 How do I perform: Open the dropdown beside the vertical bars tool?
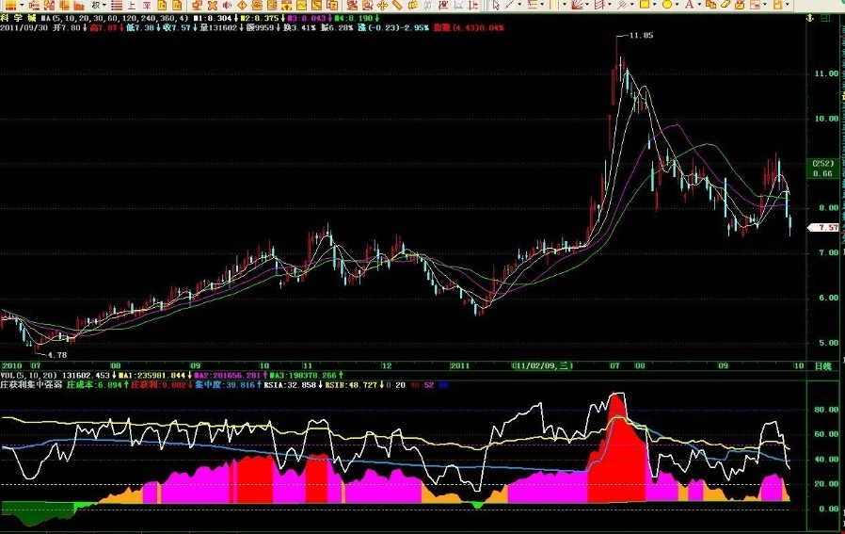click(x=565, y=5)
